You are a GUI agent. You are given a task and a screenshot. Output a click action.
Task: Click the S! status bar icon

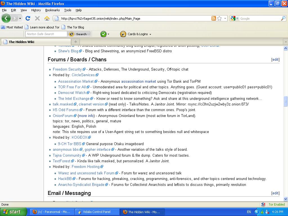click(263, 204)
